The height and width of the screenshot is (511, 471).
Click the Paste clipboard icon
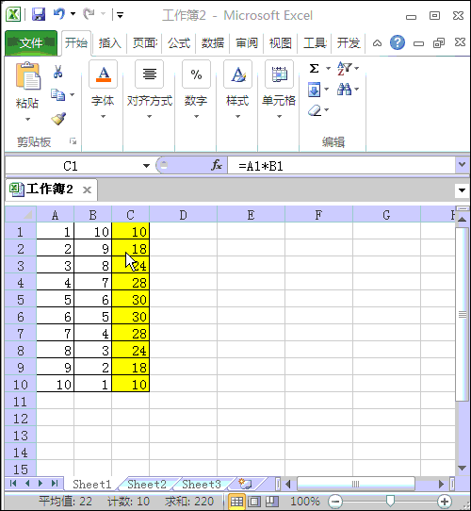[27, 76]
